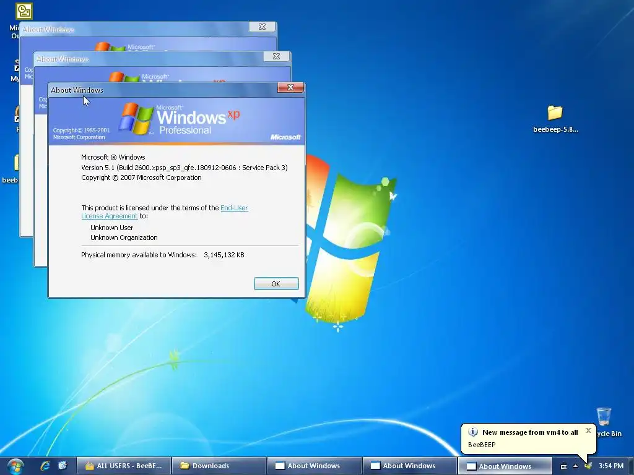This screenshot has width=634, height=475.
Task: Click the "Unknown User" text
Action: (111, 228)
